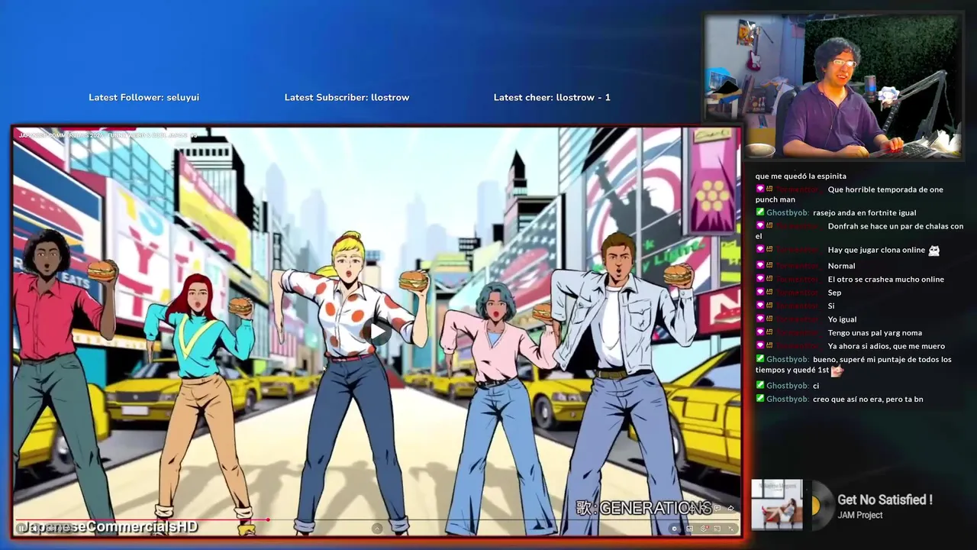Seek on the unplayed part of progress bar
977x550 pixels.
(504, 519)
